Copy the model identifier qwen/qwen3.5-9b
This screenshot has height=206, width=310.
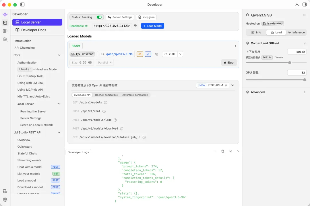[157, 54]
